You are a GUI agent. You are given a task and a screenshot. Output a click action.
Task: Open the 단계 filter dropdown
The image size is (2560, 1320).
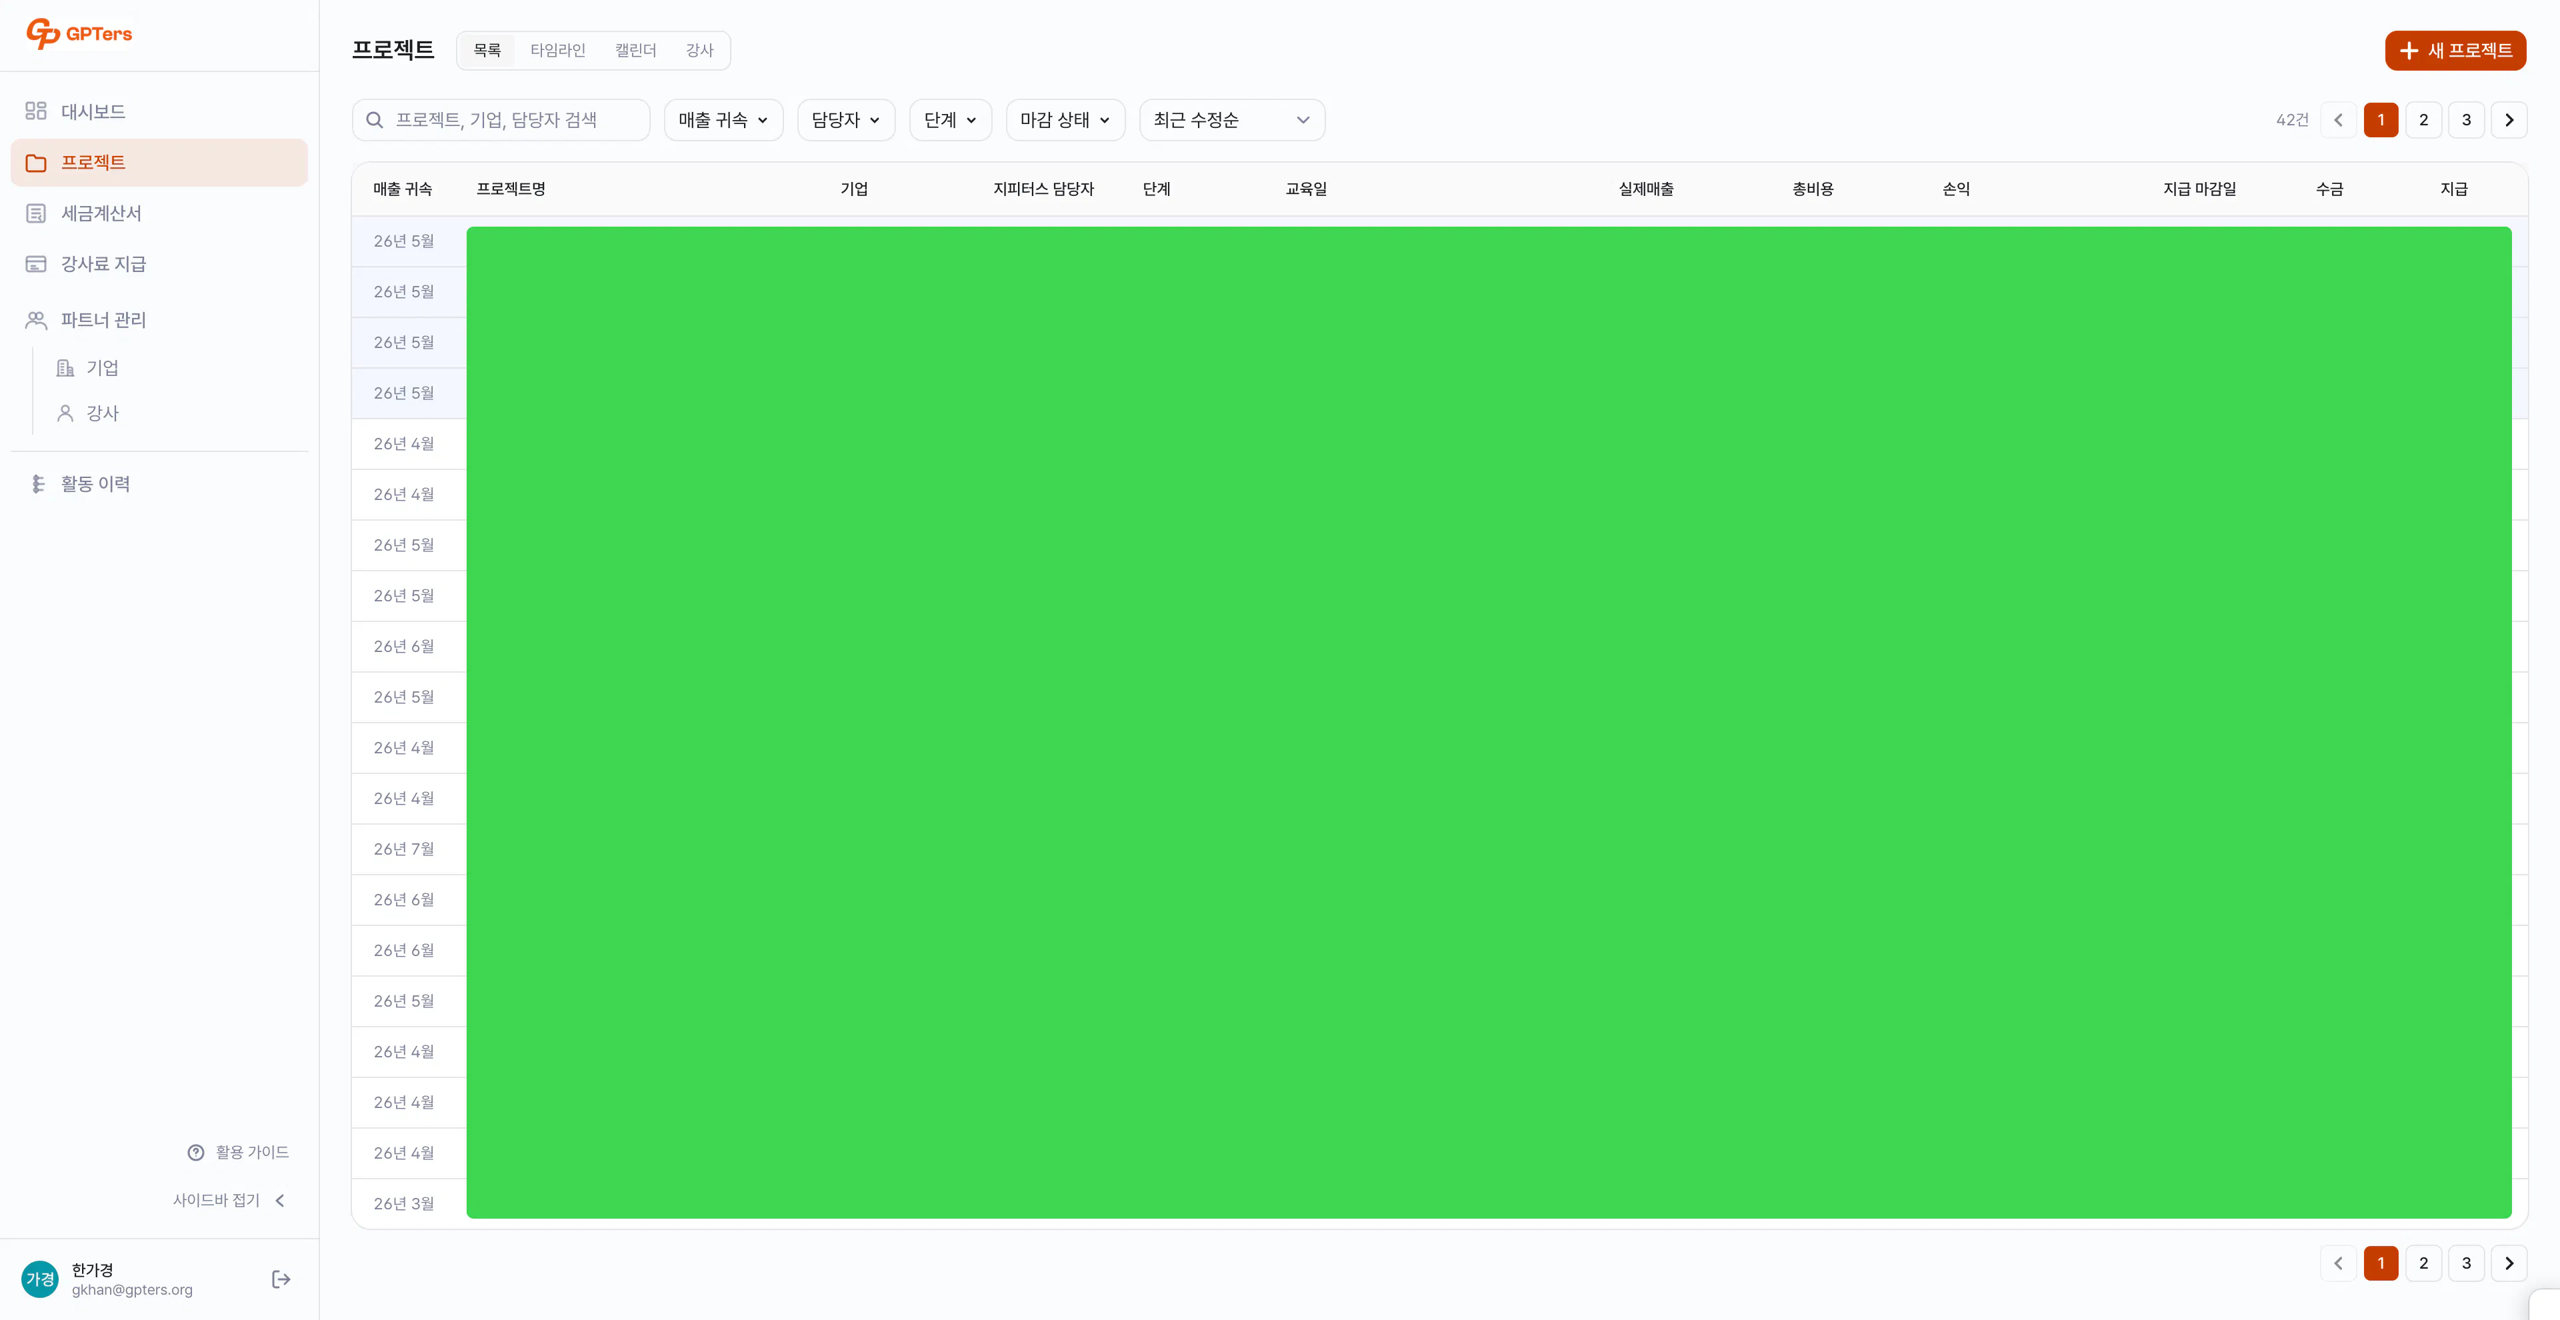[950, 120]
